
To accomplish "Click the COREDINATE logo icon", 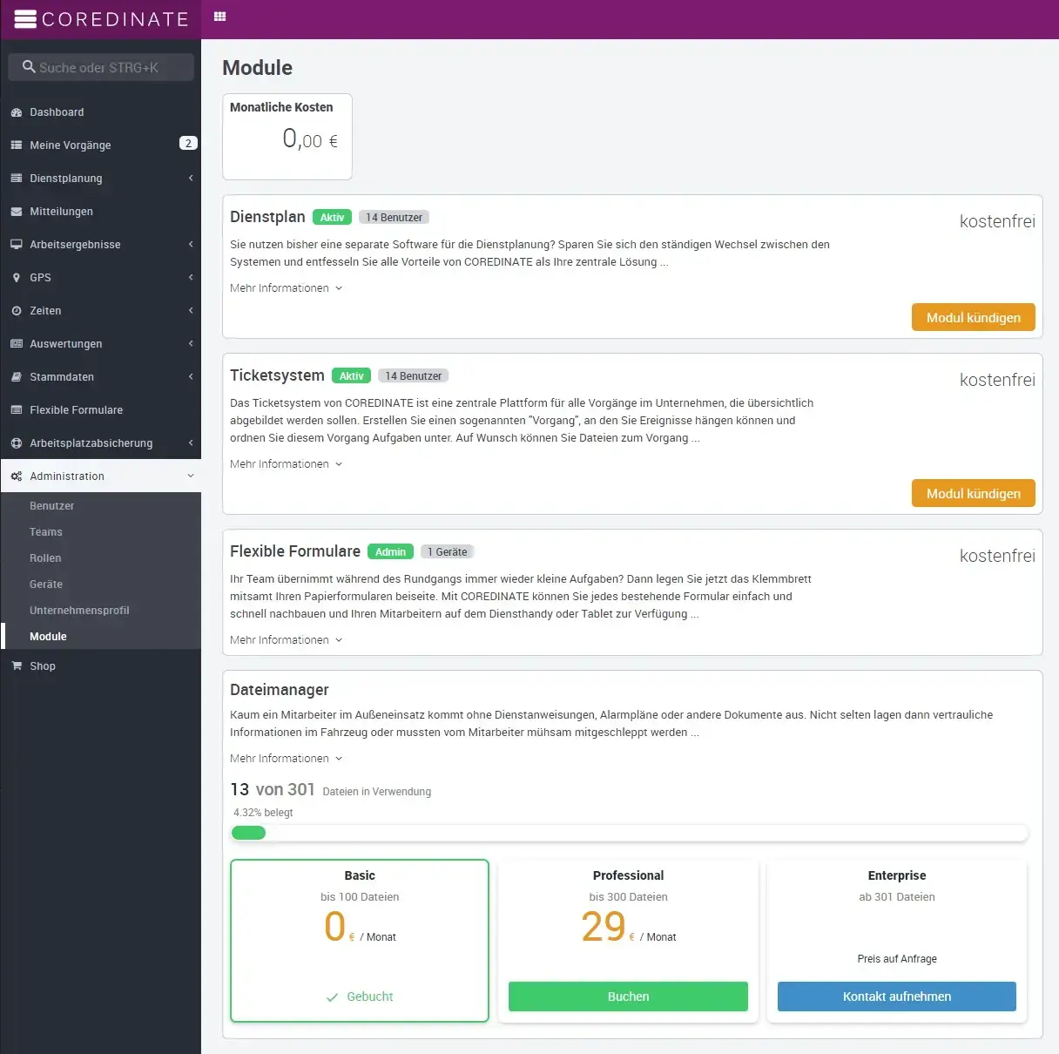I will point(25,19).
